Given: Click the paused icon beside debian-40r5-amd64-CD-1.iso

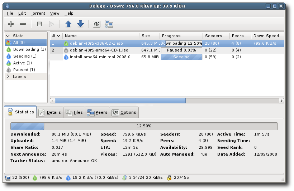Looking at the screenshot, I should pos(66,50).
